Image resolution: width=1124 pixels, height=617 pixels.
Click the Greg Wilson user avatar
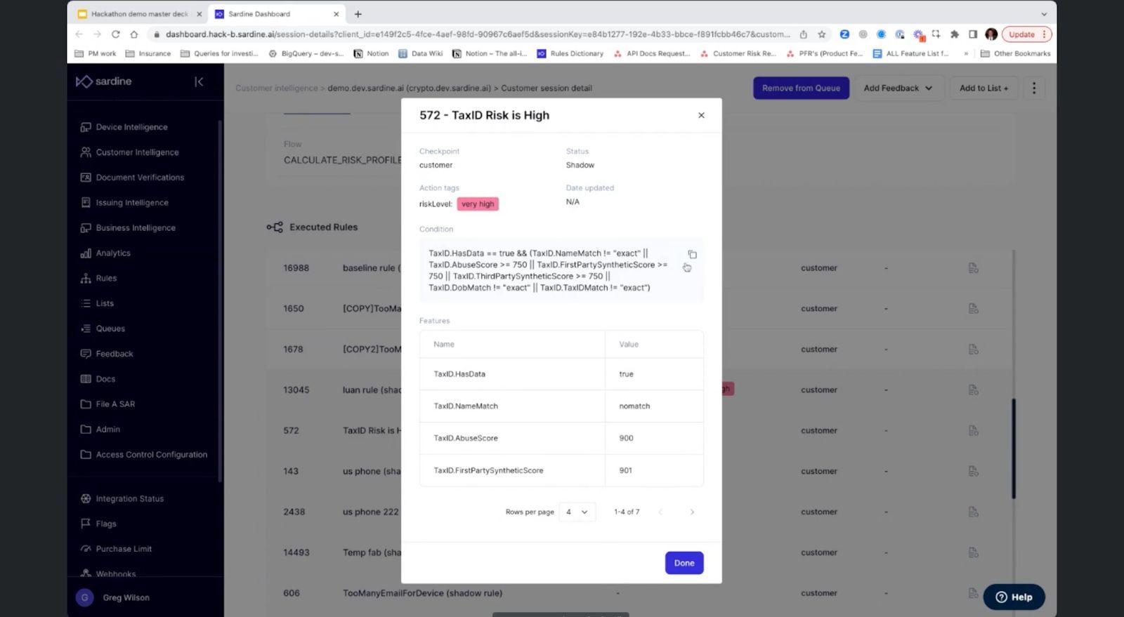(x=84, y=597)
